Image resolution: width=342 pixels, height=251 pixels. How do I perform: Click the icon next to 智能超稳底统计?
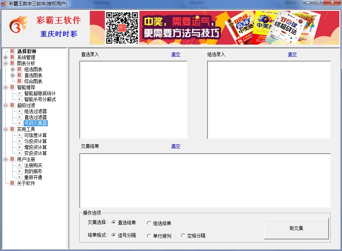pyautogui.click(x=20, y=93)
